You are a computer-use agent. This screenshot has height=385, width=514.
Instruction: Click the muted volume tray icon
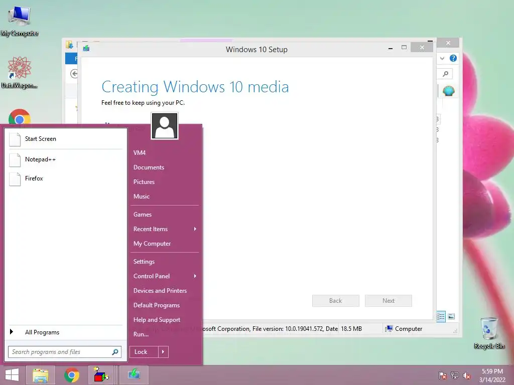click(467, 375)
